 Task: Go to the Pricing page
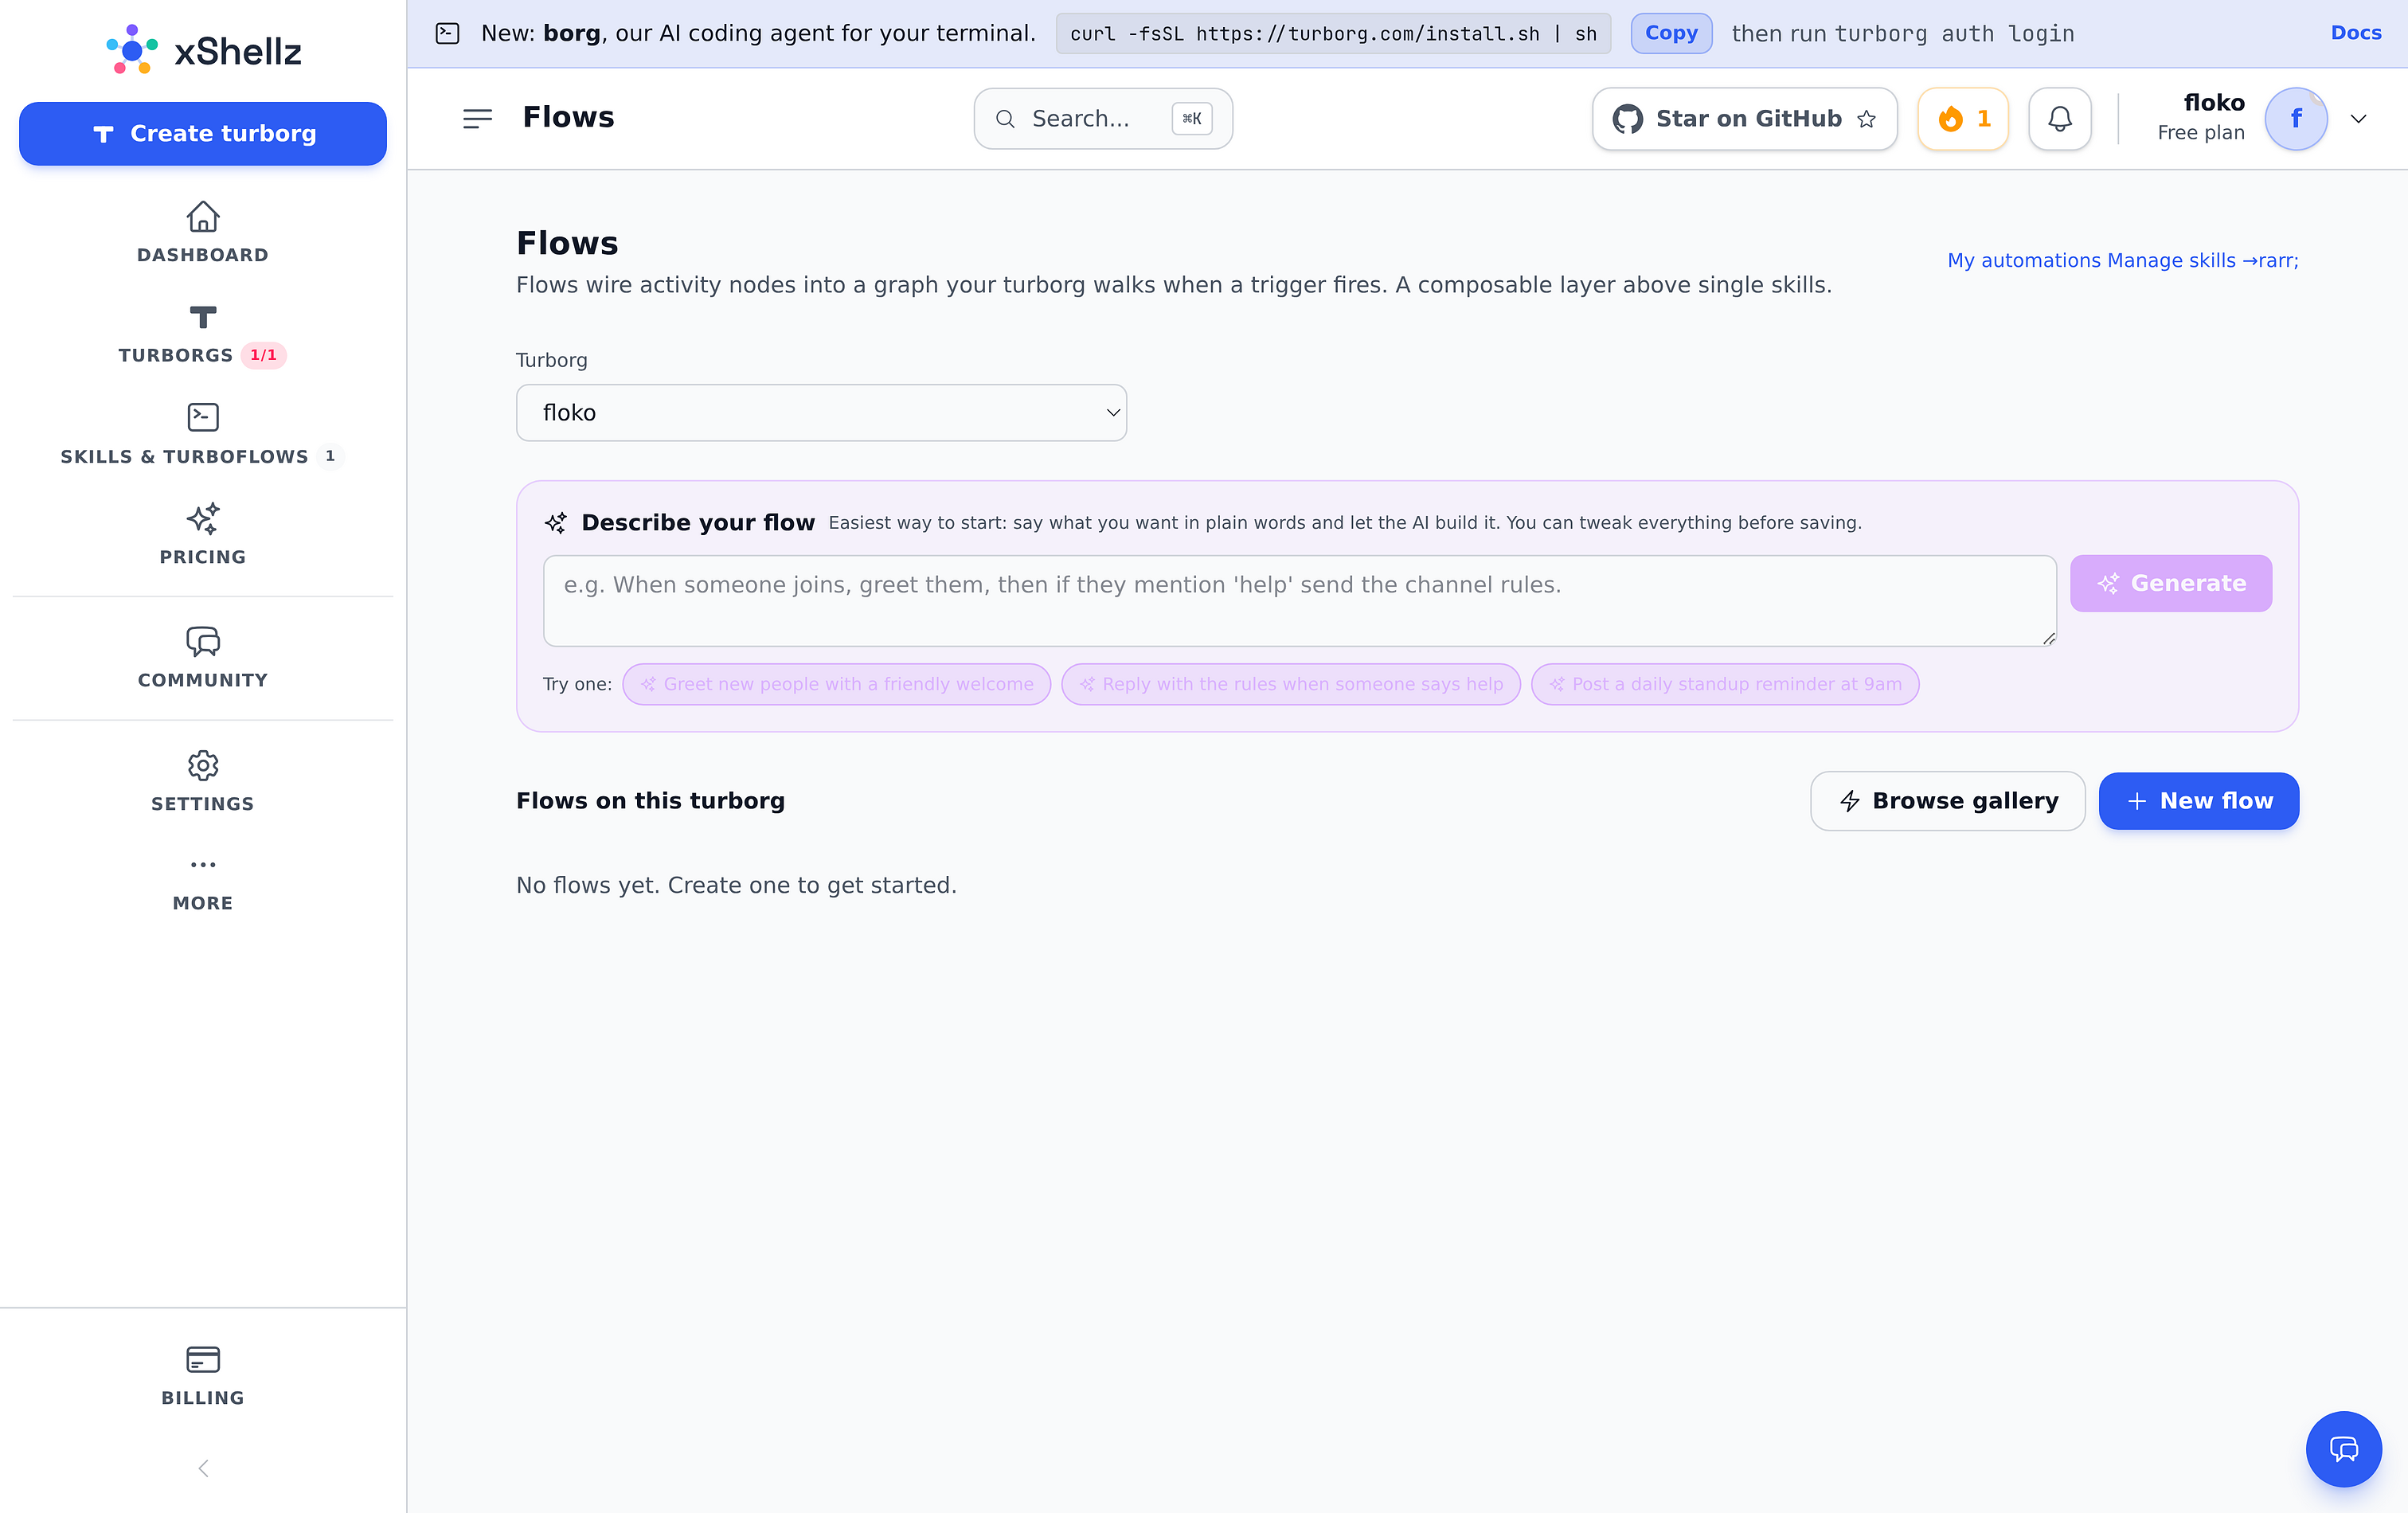pyautogui.click(x=203, y=535)
